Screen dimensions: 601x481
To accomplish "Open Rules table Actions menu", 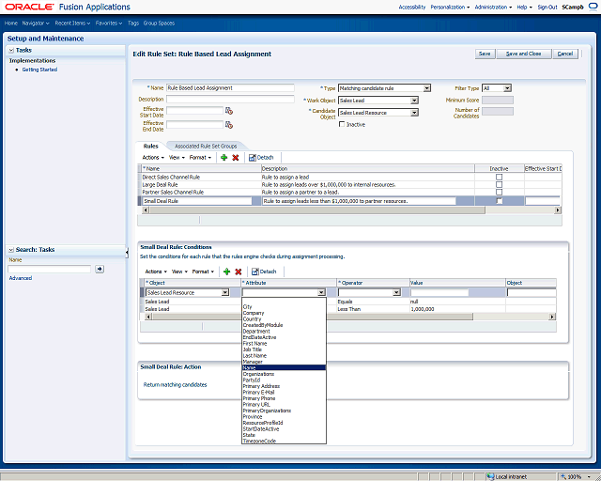I will click(x=153, y=157).
